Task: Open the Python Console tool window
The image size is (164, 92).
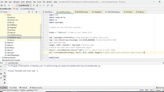Action: pyautogui.click(x=36, y=88)
